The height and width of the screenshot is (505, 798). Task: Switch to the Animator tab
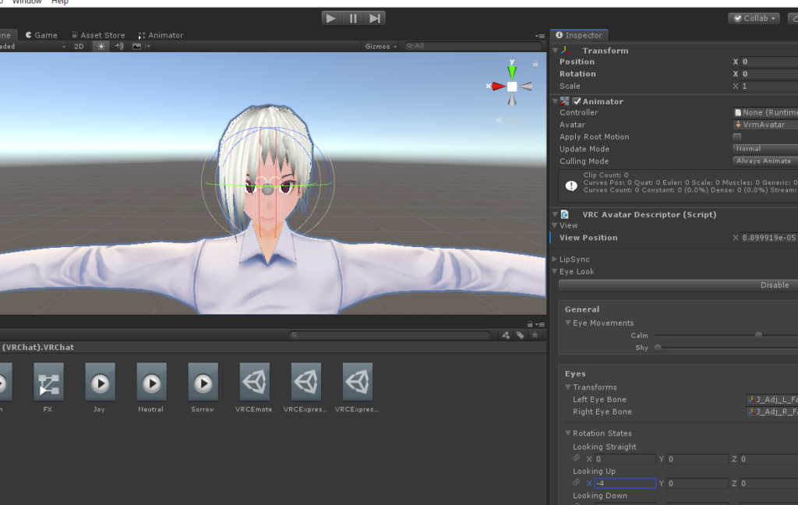161,35
